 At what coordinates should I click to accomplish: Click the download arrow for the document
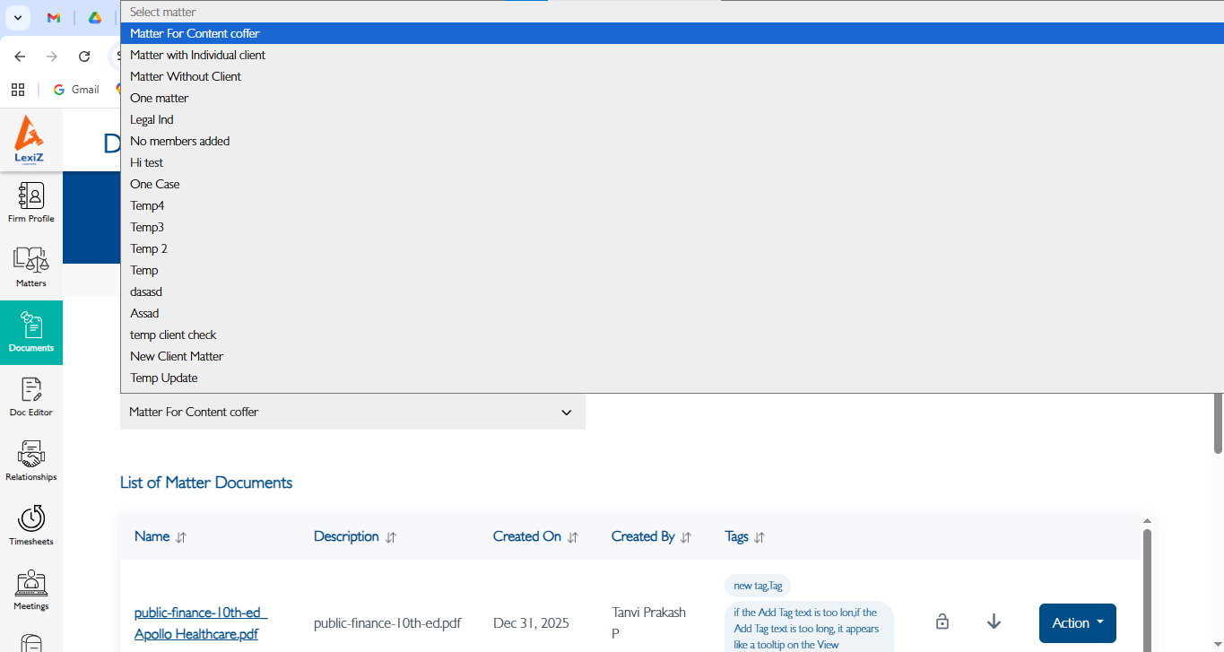coord(994,622)
